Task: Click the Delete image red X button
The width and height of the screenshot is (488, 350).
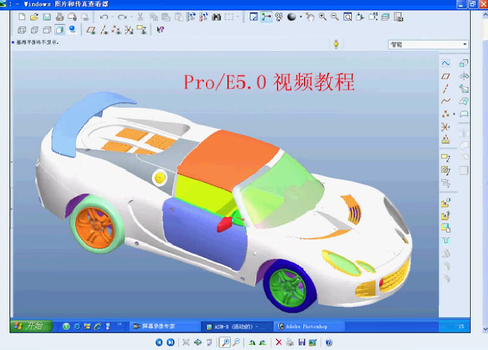Action: tap(279, 341)
